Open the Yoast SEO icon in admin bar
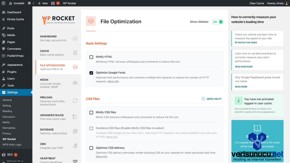 [53, 3]
